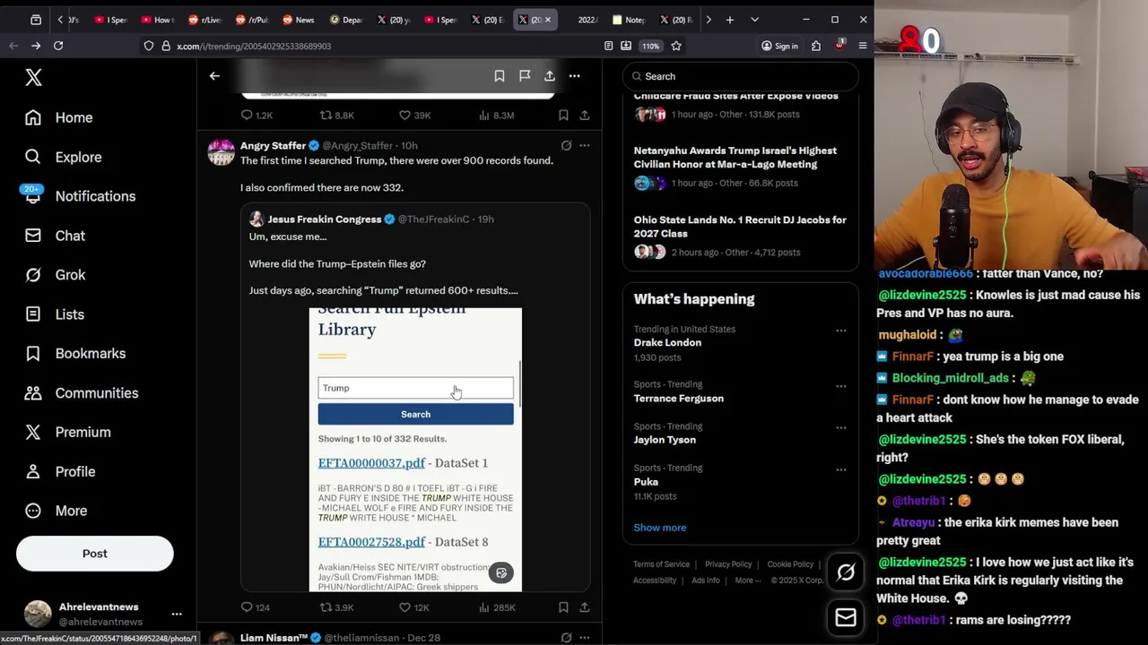The width and height of the screenshot is (1148, 645).
Task: Open the Drake London trending topic
Action: pos(667,343)
